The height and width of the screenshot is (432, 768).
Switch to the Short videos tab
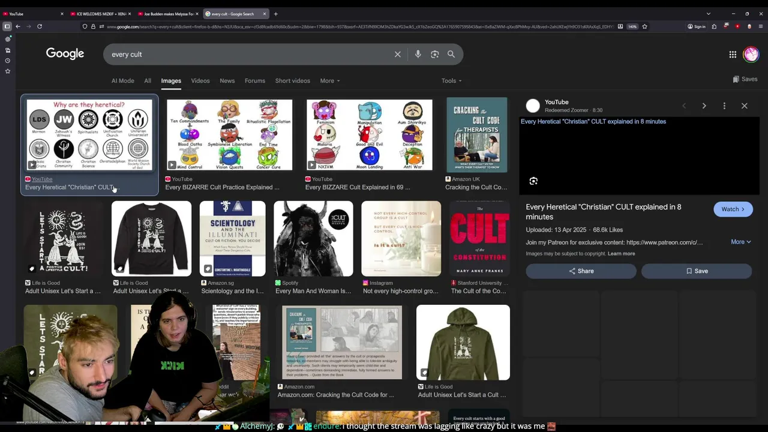293,80
